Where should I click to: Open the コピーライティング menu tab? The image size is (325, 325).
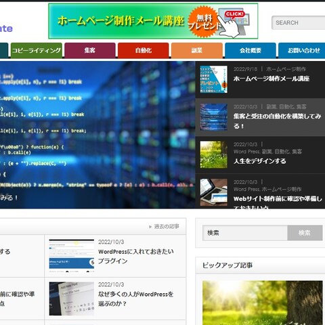click(x=37, y=50)
